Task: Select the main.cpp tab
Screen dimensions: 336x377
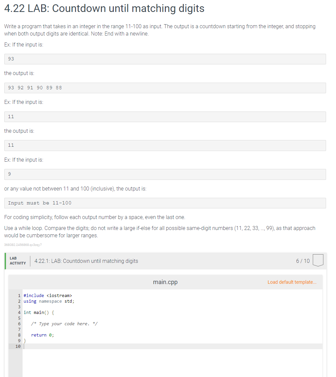Action: 165,282
